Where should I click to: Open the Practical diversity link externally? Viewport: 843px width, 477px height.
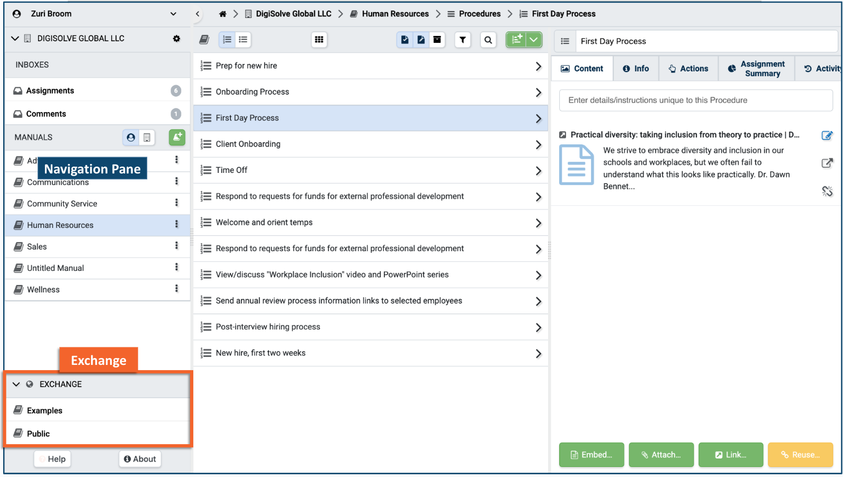pos(827,163)
